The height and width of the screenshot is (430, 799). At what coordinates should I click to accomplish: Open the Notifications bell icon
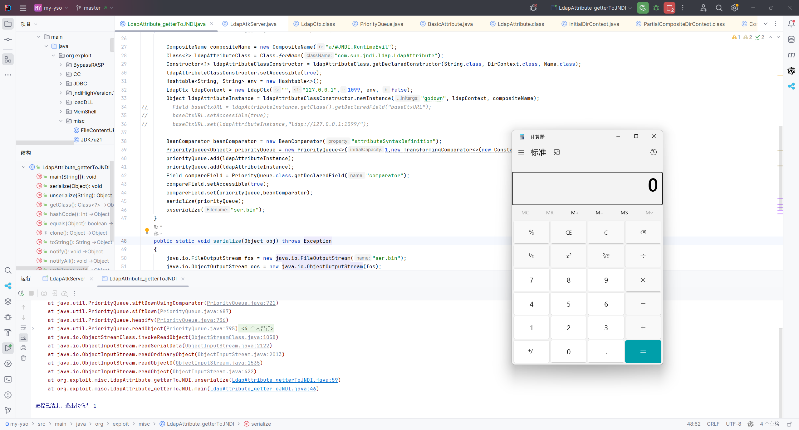point(791,24)
